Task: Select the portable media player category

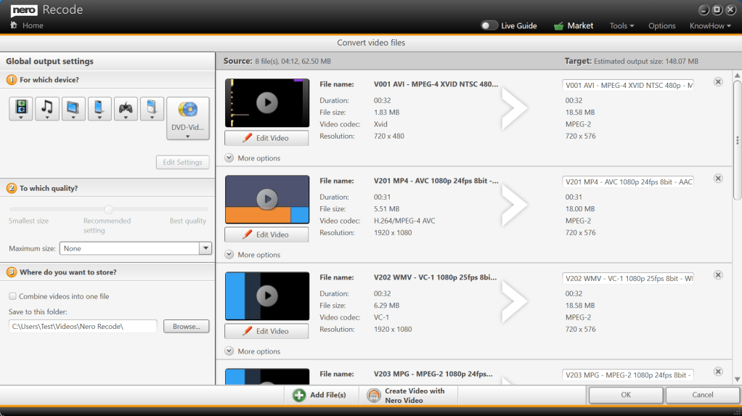Action: tap(152, 109)
